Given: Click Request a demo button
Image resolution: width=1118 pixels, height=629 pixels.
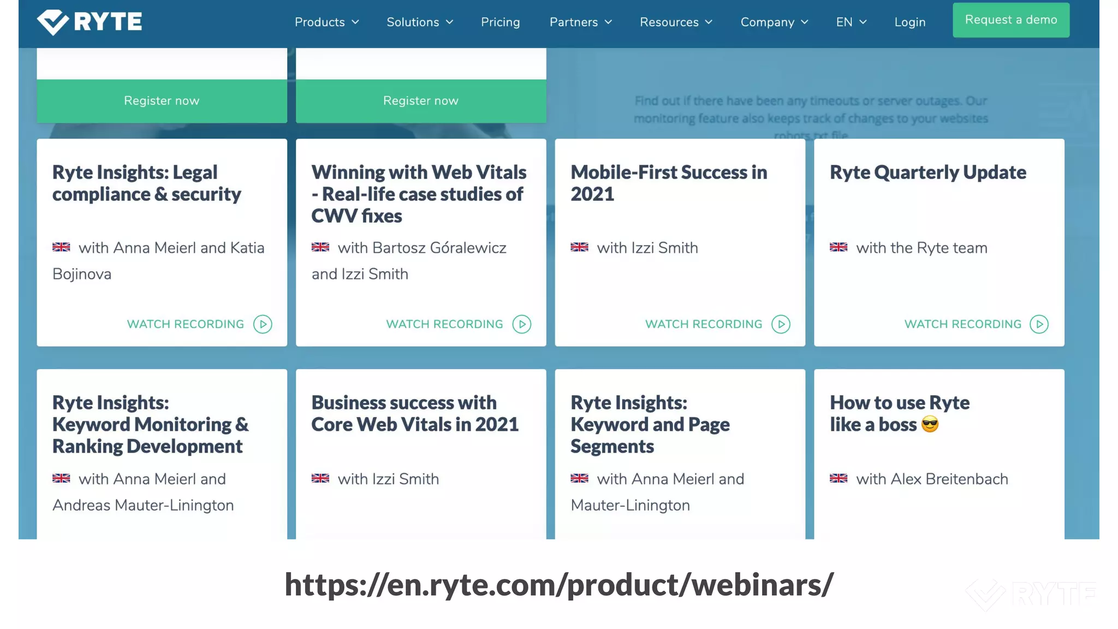Looking at the screenshot, I should (1011, 20).
